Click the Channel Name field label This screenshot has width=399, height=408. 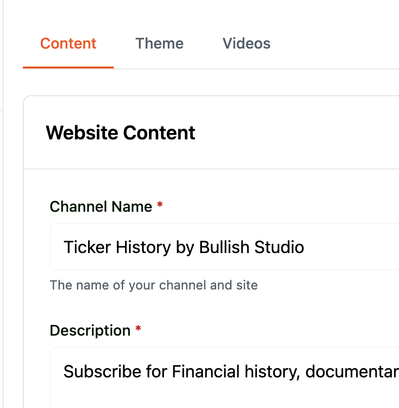click(101, 206)
